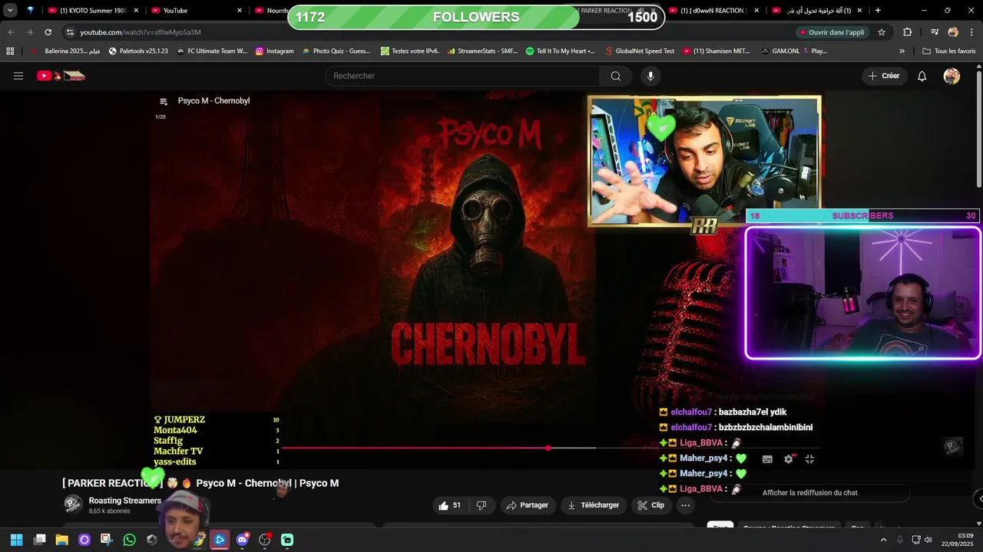The image size is (983, 552).
Task: Open more actions ellipsis under video
Action: pyautogui.click(x=685, y=505)
